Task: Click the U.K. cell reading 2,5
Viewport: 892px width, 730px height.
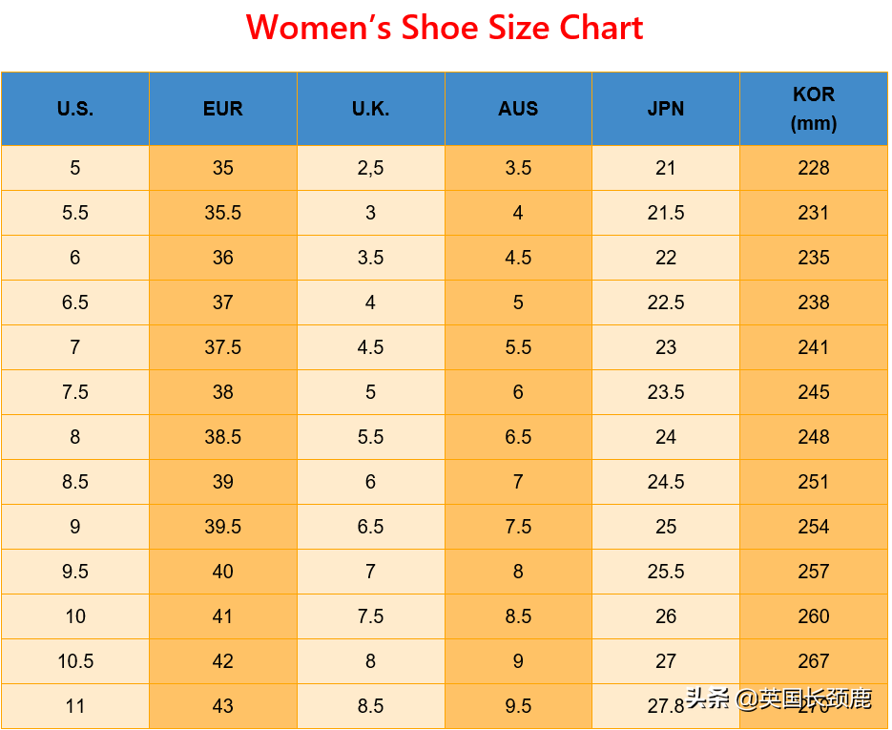Action: [371, 168]
